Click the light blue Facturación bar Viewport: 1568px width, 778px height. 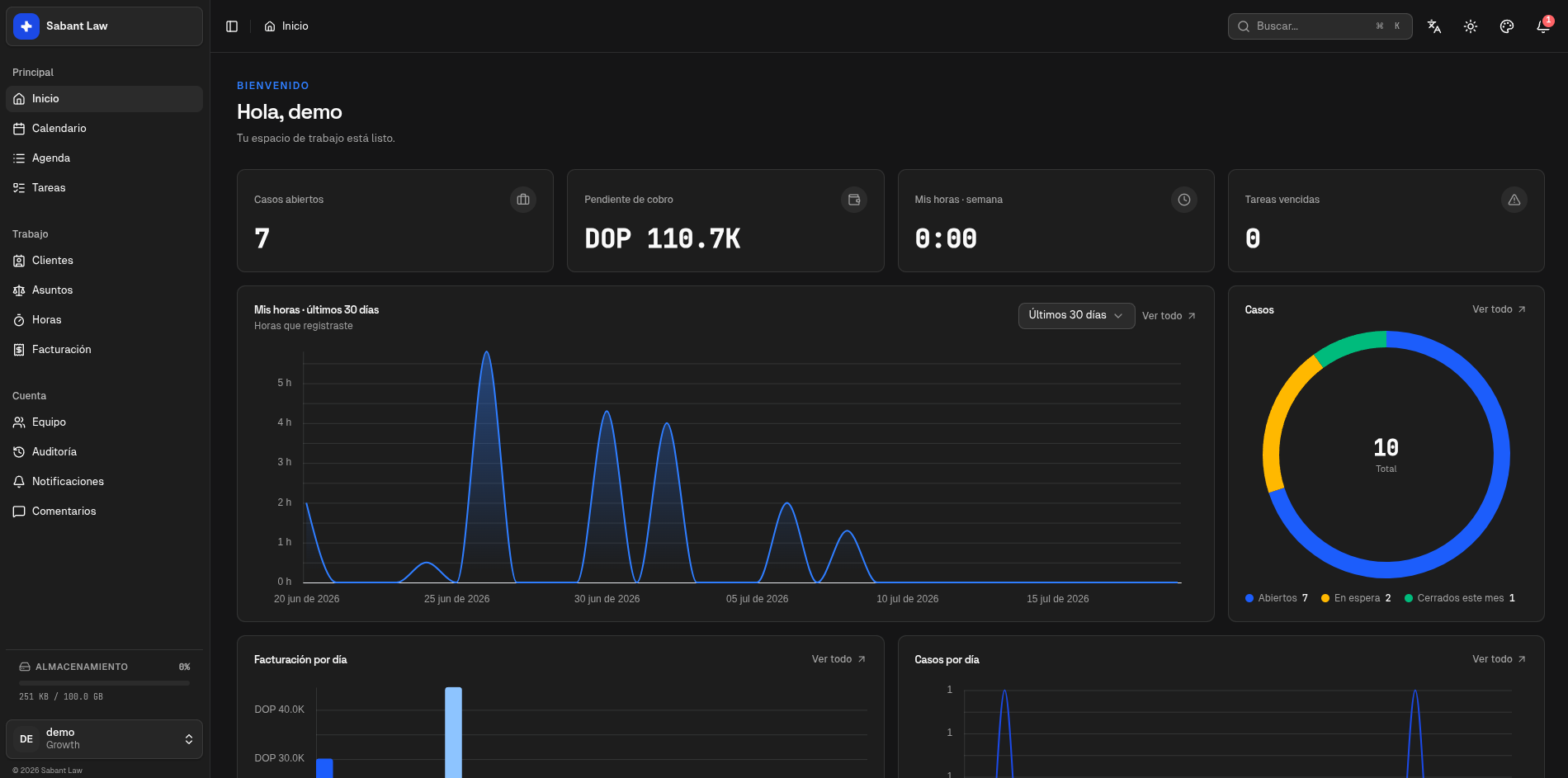(453, 733)
